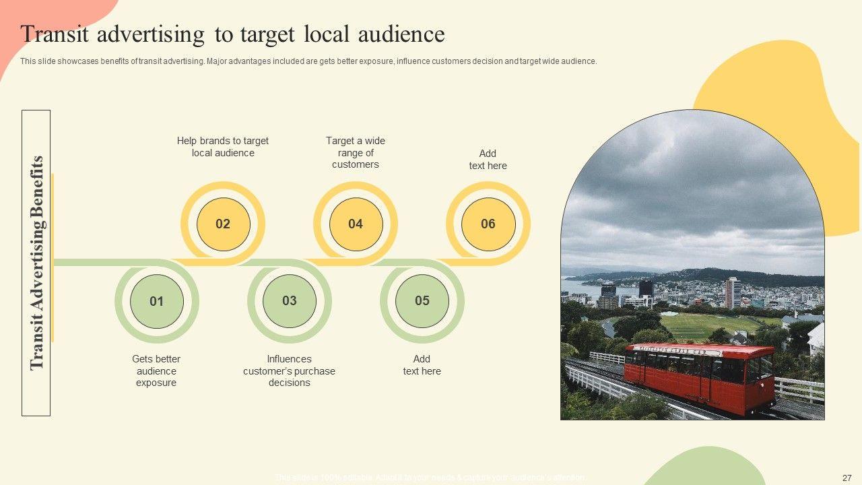Click the slide number 27
862x485 pixels.
coord(847,478)
